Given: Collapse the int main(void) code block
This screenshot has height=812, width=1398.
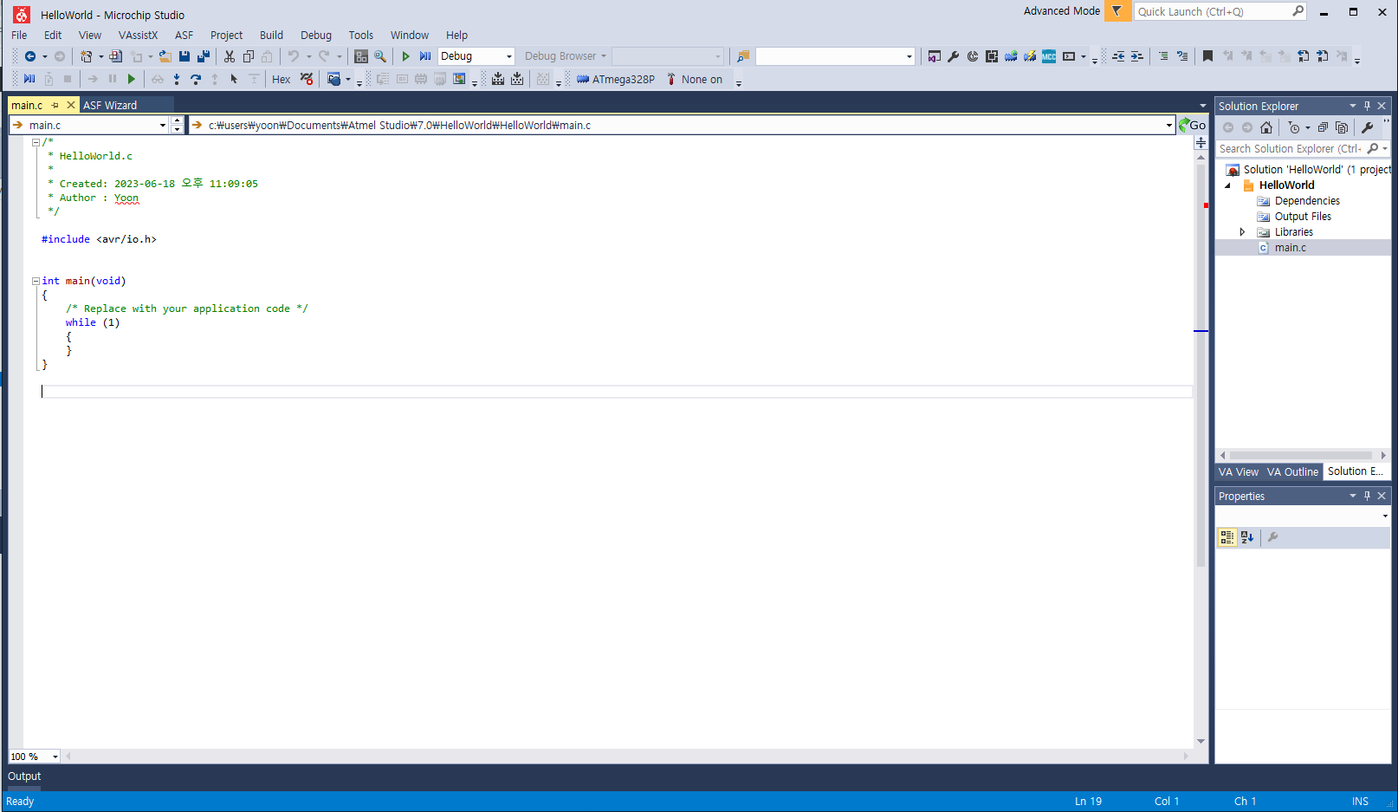Looking at the screenshot, I should point(36,281).
